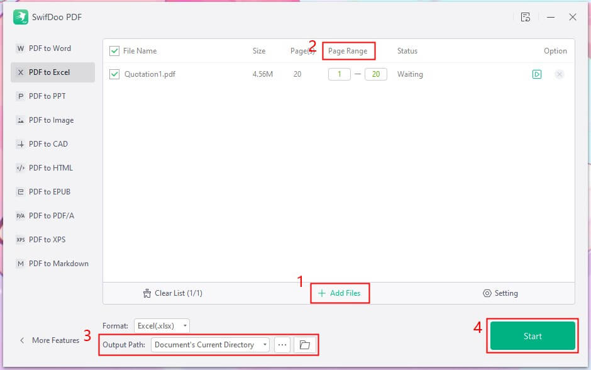Click the Quotation1.pdf file name

(x=150, y=74)
